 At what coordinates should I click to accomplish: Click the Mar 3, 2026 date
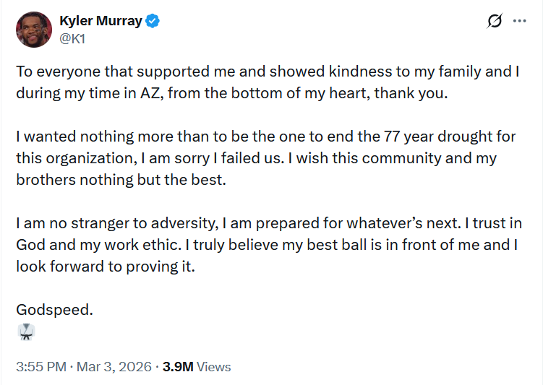(115, 367)
